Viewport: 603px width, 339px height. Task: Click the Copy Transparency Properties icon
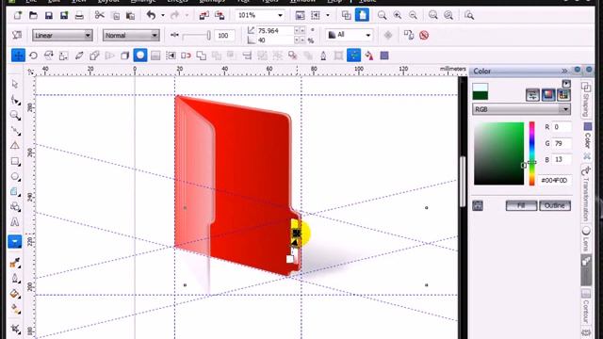[x=408, y=36]
